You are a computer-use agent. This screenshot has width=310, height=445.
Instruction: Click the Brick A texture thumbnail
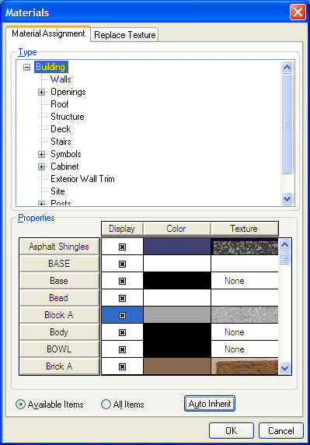[245, 366]
